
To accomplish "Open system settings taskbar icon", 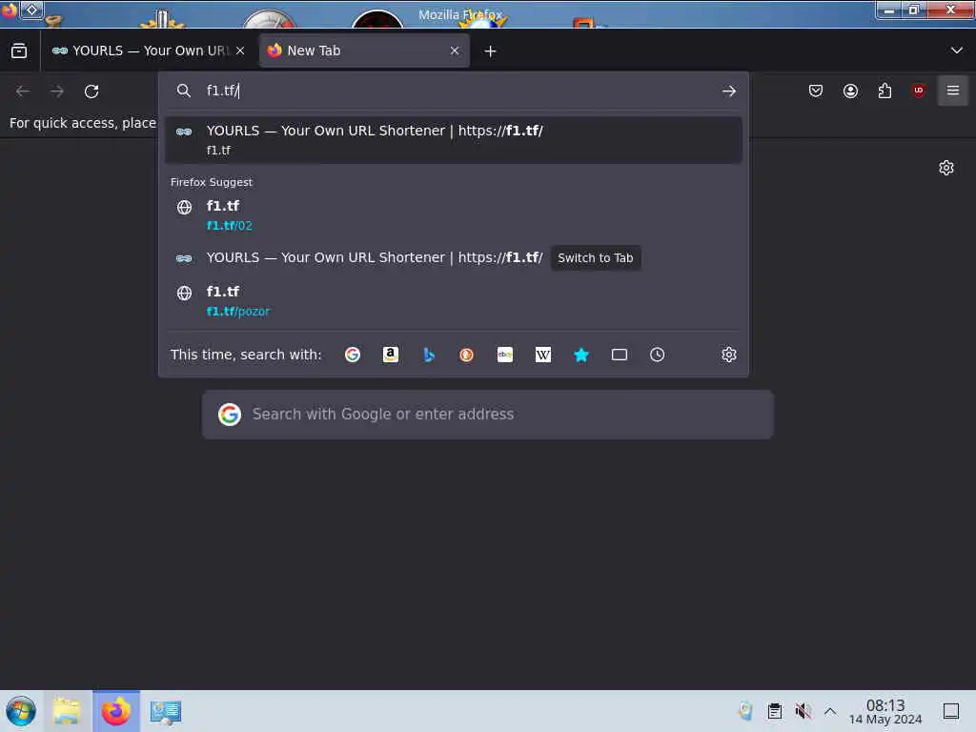I will click(x=166, y=711).
